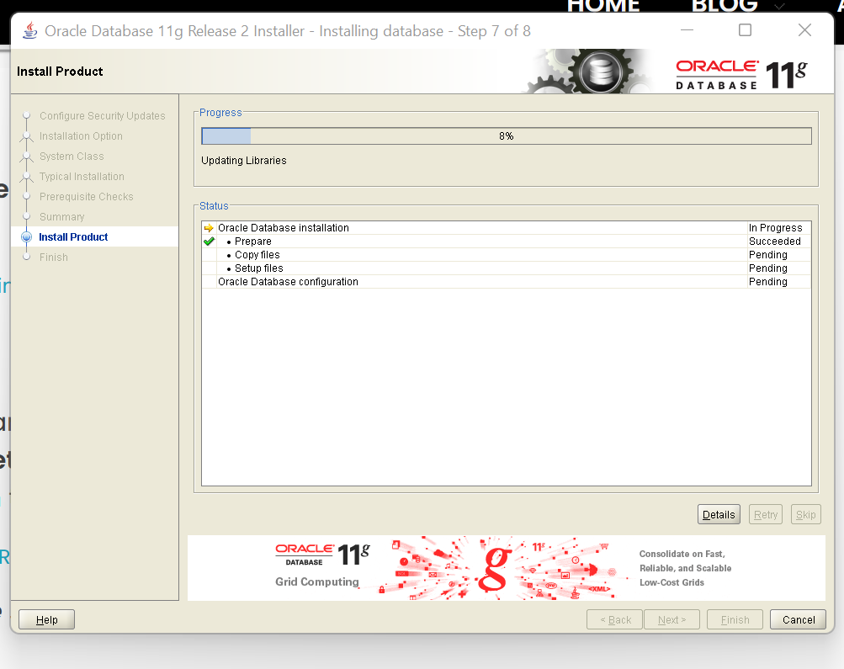Minimize the installer window

point(687,30)
